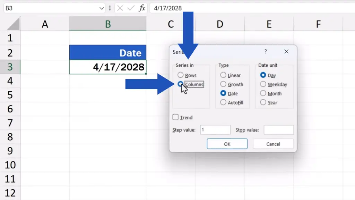The image size is (355, 200).
Task: Click the OK button
Action: click(x=227, y=144)
